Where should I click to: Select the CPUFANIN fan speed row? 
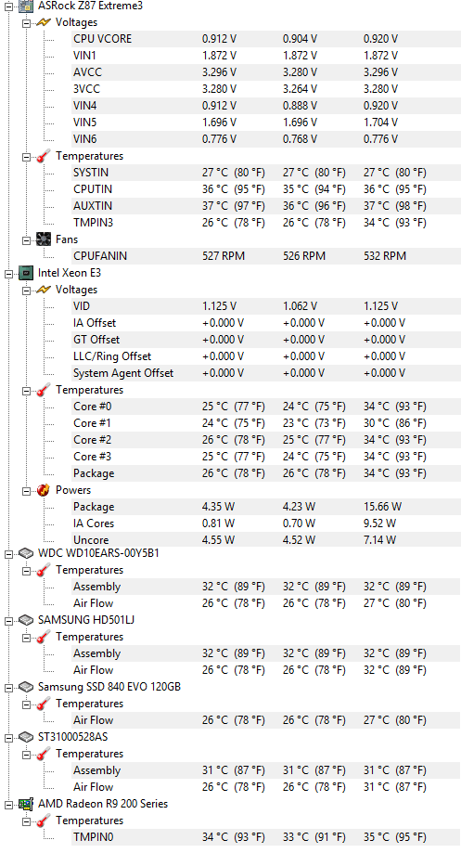pos(266,255)
